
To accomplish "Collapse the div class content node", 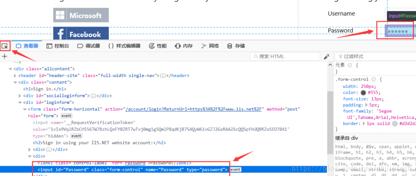I will pyautogui.click(x=15, y=82).
